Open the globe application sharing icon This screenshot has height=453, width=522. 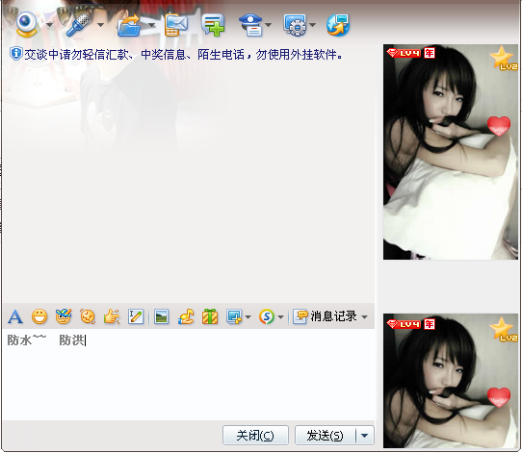338,25
